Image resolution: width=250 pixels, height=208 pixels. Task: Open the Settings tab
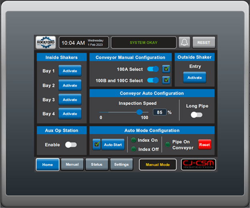coord(121,164)
